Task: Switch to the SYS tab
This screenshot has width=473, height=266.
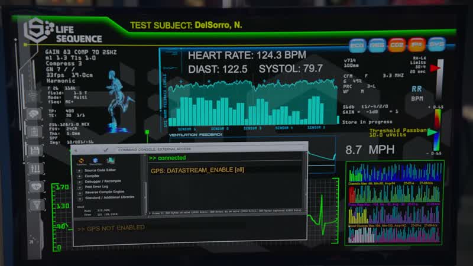Action: [x=437, y=45]
